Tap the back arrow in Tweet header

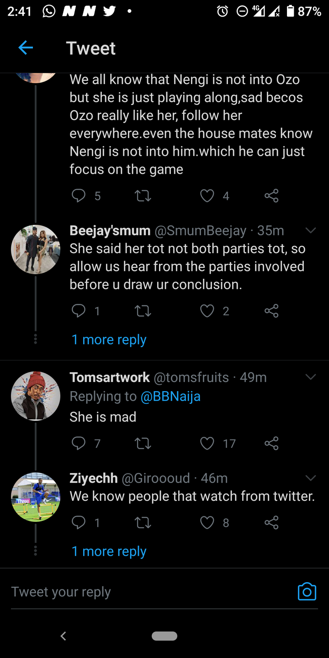26,48
